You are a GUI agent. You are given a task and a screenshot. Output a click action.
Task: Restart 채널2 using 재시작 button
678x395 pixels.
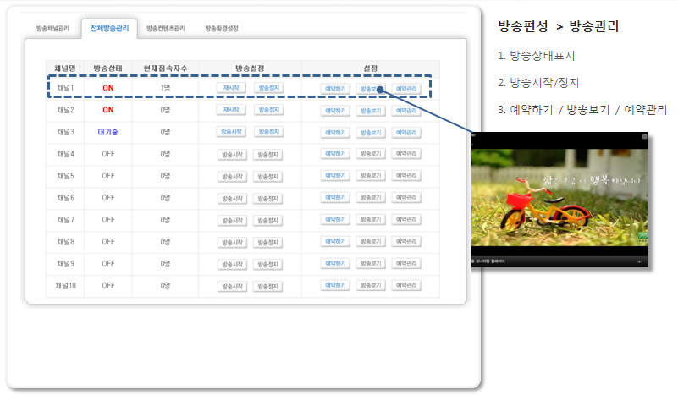tap(231, 109)
